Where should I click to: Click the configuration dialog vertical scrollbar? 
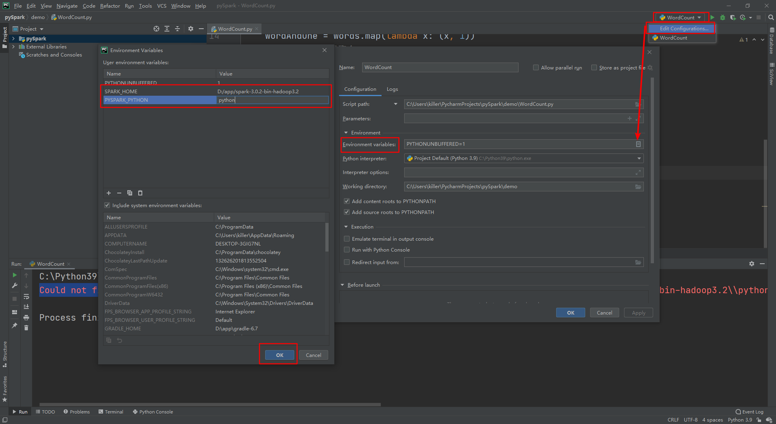click(652, 170)
